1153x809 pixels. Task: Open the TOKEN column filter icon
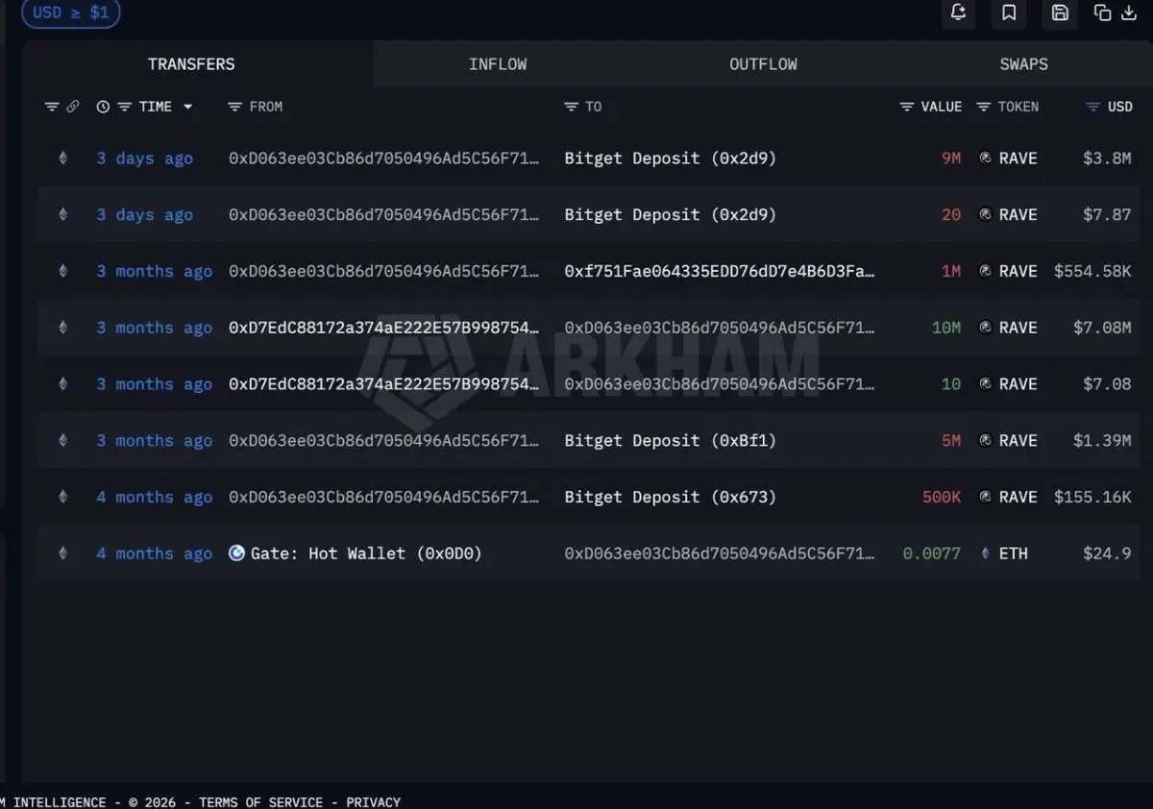tap(983, 107)
